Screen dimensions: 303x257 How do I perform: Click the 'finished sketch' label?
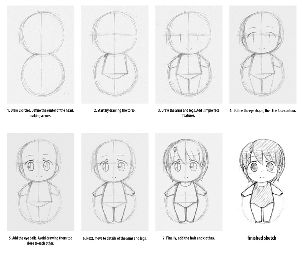click(262, 238)
